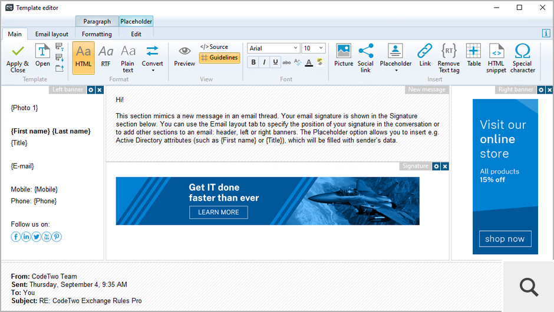This screenshot has width=554, height=312.
Task: Pick text highlight color
Action: 320,62
